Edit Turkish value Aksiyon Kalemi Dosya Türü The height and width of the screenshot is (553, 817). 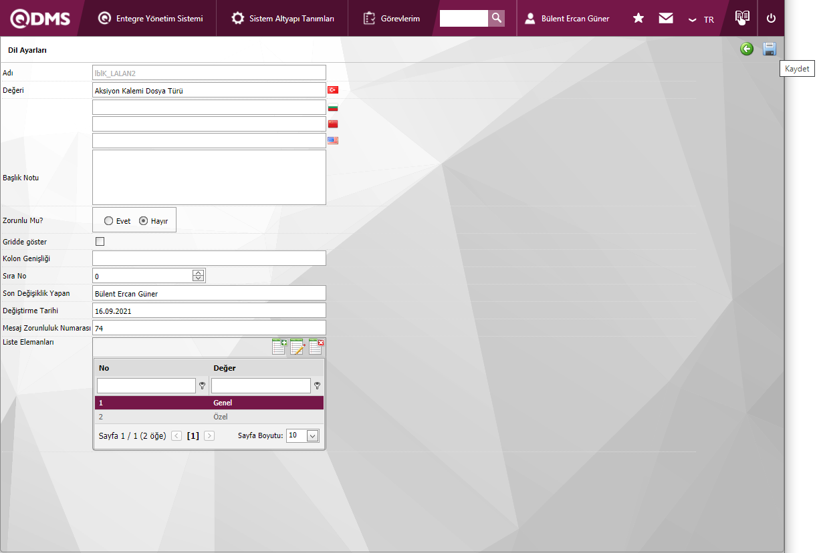(209, 90)
